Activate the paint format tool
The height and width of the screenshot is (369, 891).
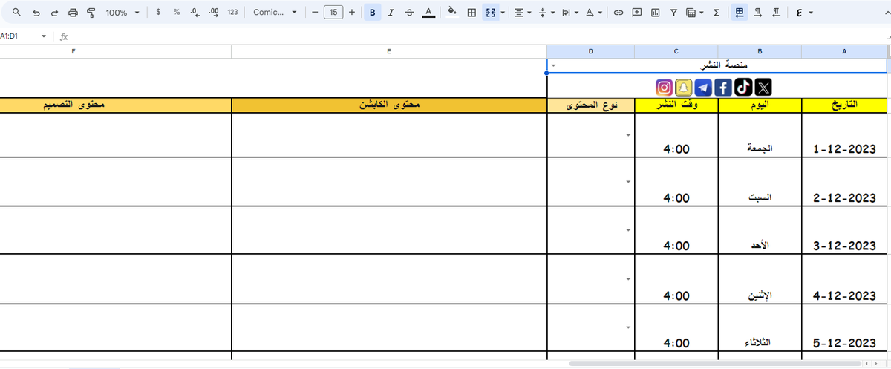pyautogui.click(x=91, y=13)
